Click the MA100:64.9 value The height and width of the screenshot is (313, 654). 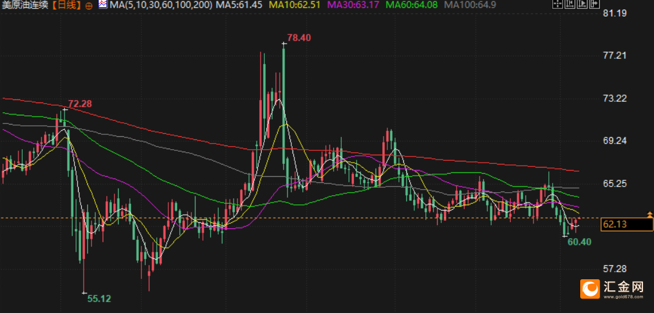pos(470,6)
